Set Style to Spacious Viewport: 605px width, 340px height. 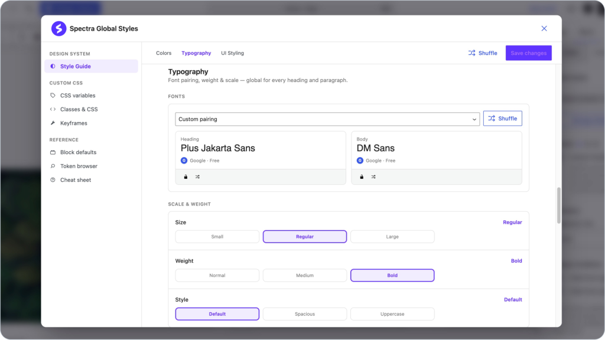coord(305,314)
